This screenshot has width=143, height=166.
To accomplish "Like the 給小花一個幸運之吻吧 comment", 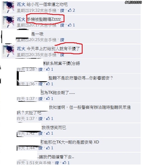I will [x=62, y=10].
